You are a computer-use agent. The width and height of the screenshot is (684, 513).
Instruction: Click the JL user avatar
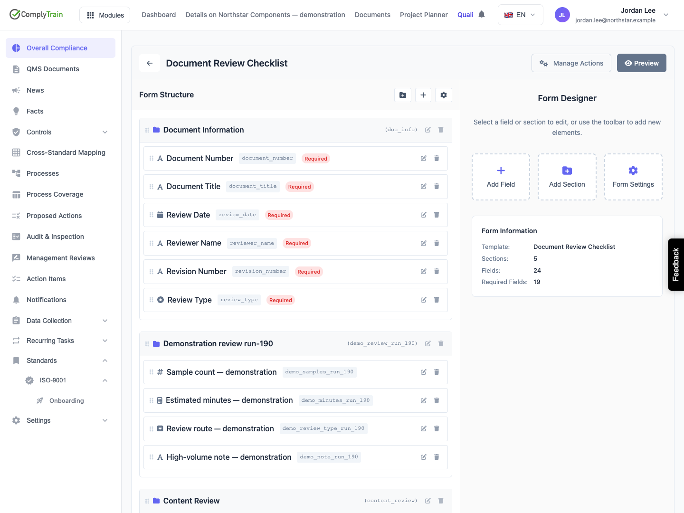click(x=562, y=15)
